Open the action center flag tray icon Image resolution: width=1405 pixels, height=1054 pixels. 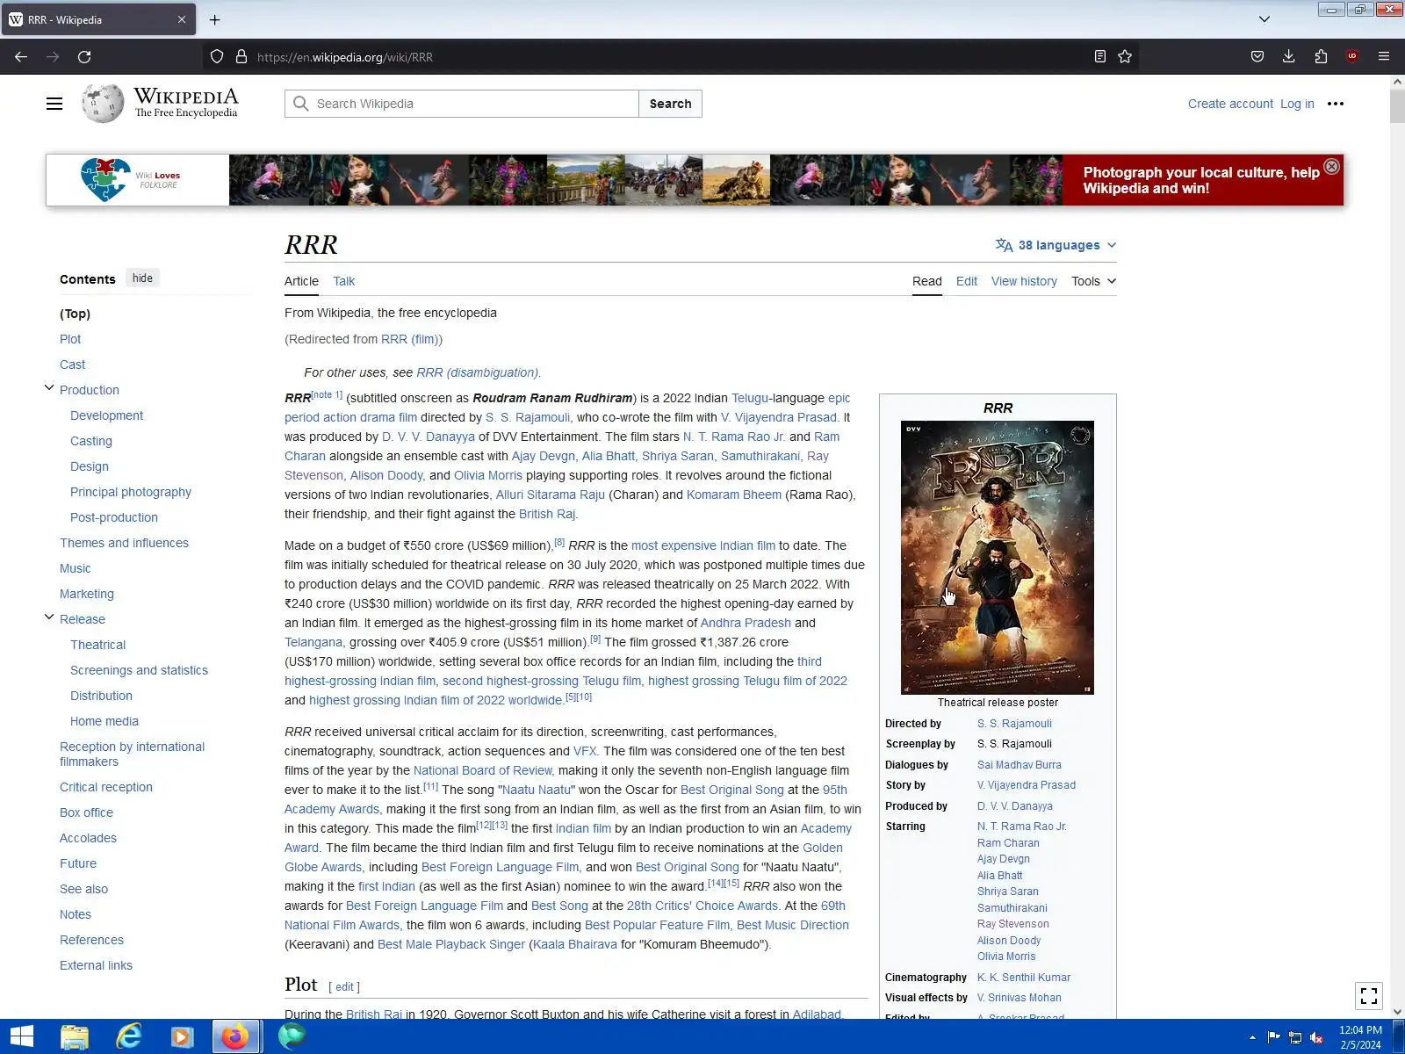coord(1274,1037)
